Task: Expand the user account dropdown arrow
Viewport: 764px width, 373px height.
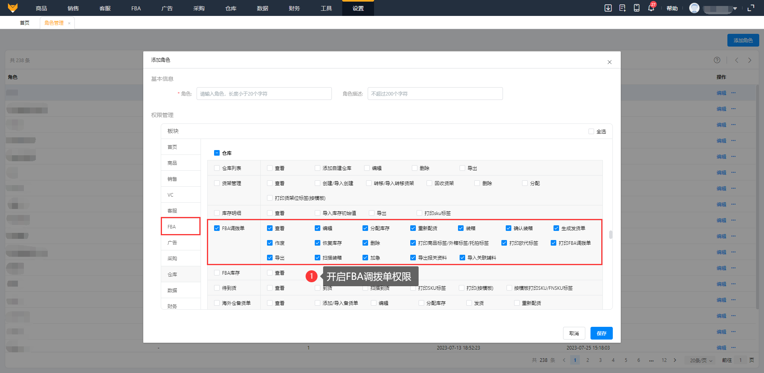Action: (735, 8)
